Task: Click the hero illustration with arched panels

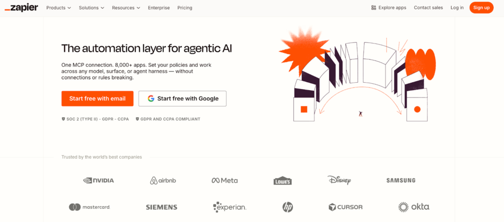Action: point(357,75)
